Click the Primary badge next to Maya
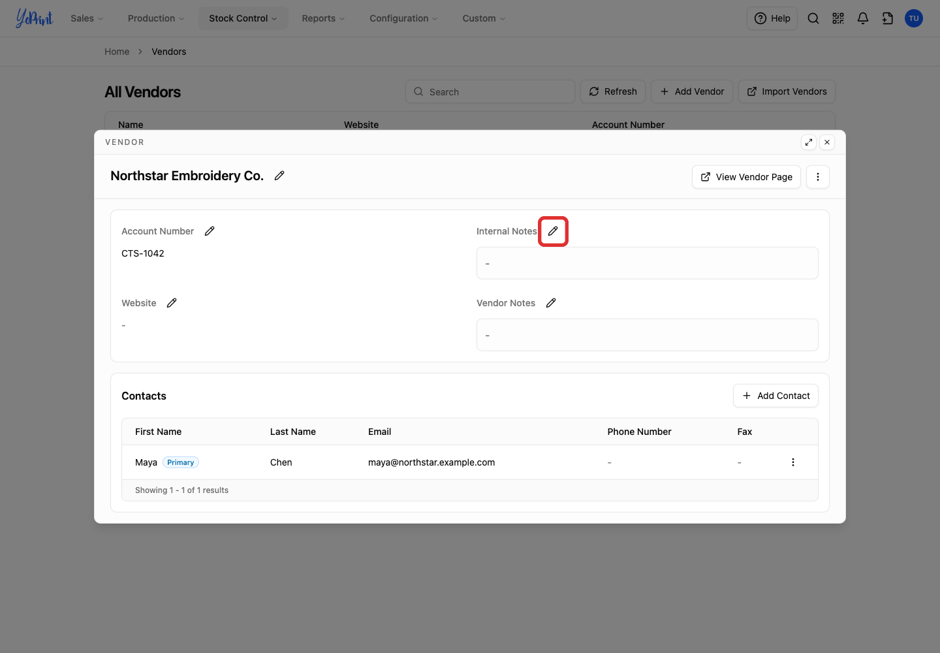 tap(181, 462)
